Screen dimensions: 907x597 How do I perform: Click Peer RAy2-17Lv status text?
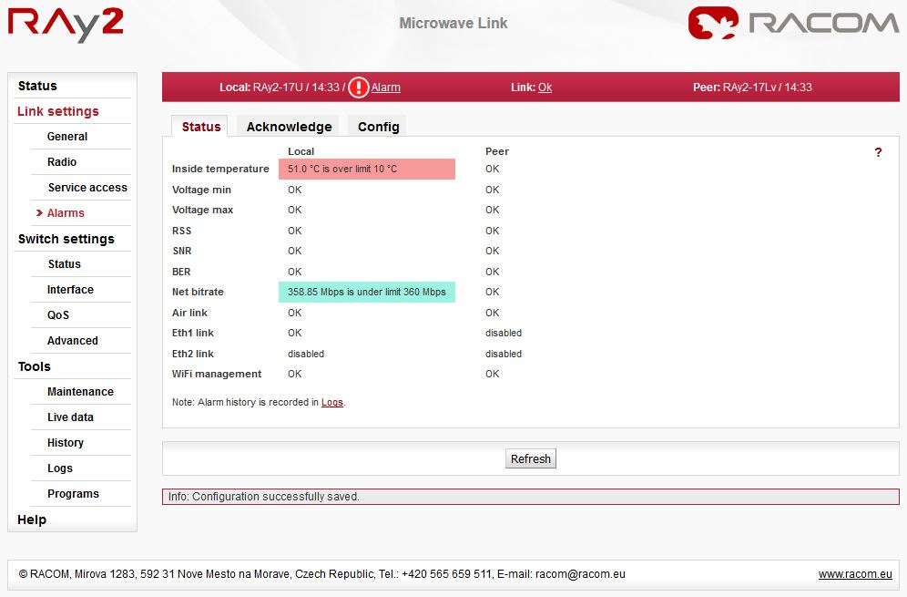click(752, 87)
